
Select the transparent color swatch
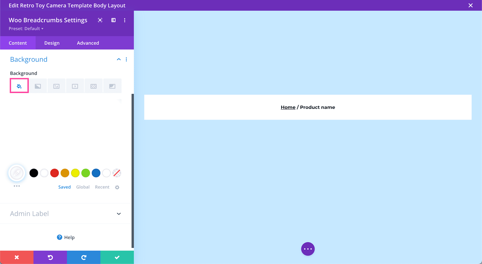coord(117,173)
